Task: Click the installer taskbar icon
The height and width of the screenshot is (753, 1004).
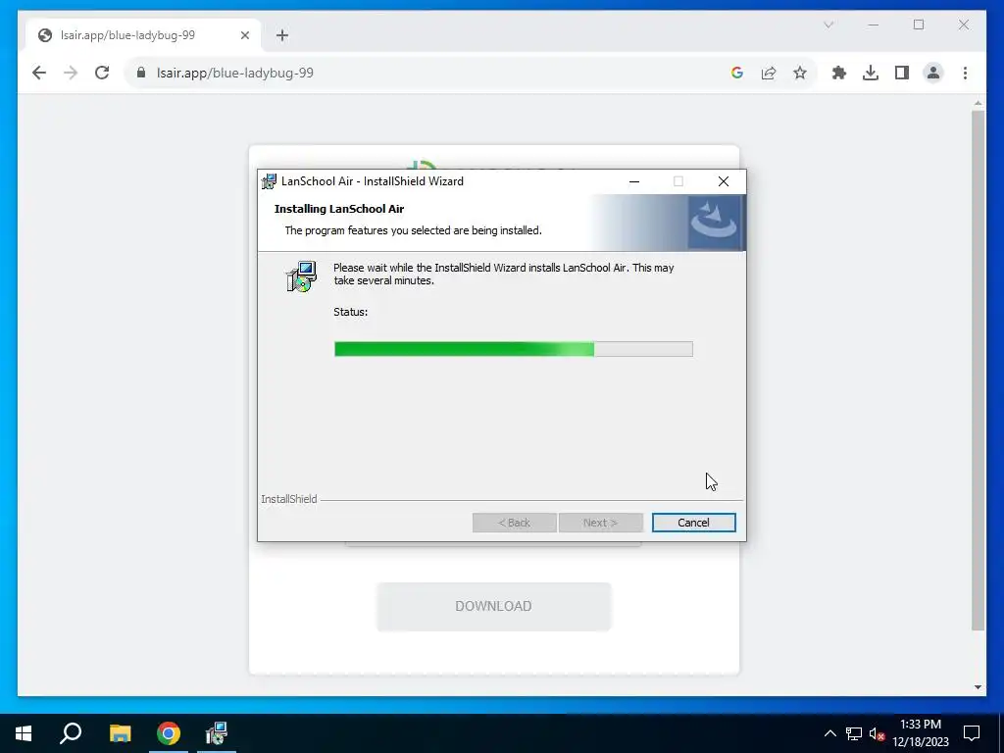Action: coord(217,733)
